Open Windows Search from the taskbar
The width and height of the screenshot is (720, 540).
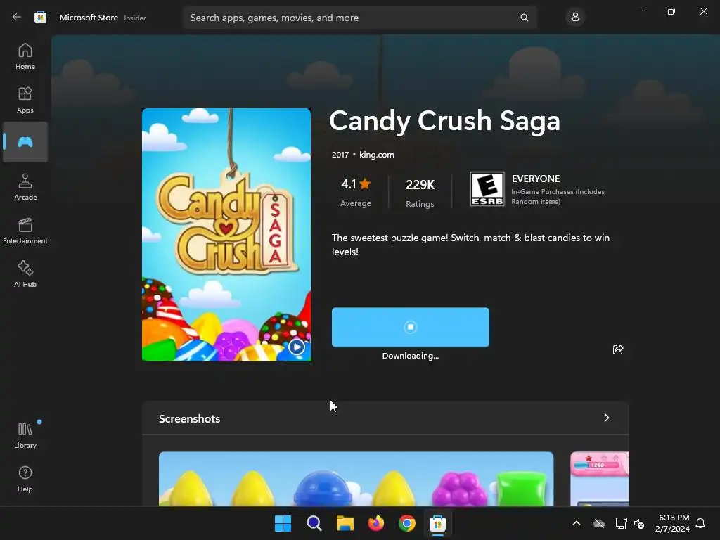pyautogui.click(x=314, y=523)
